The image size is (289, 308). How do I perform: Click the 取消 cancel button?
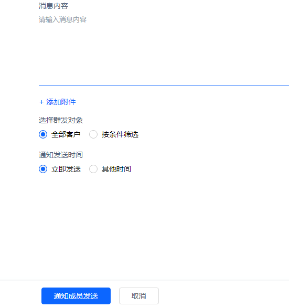point(139,296)
